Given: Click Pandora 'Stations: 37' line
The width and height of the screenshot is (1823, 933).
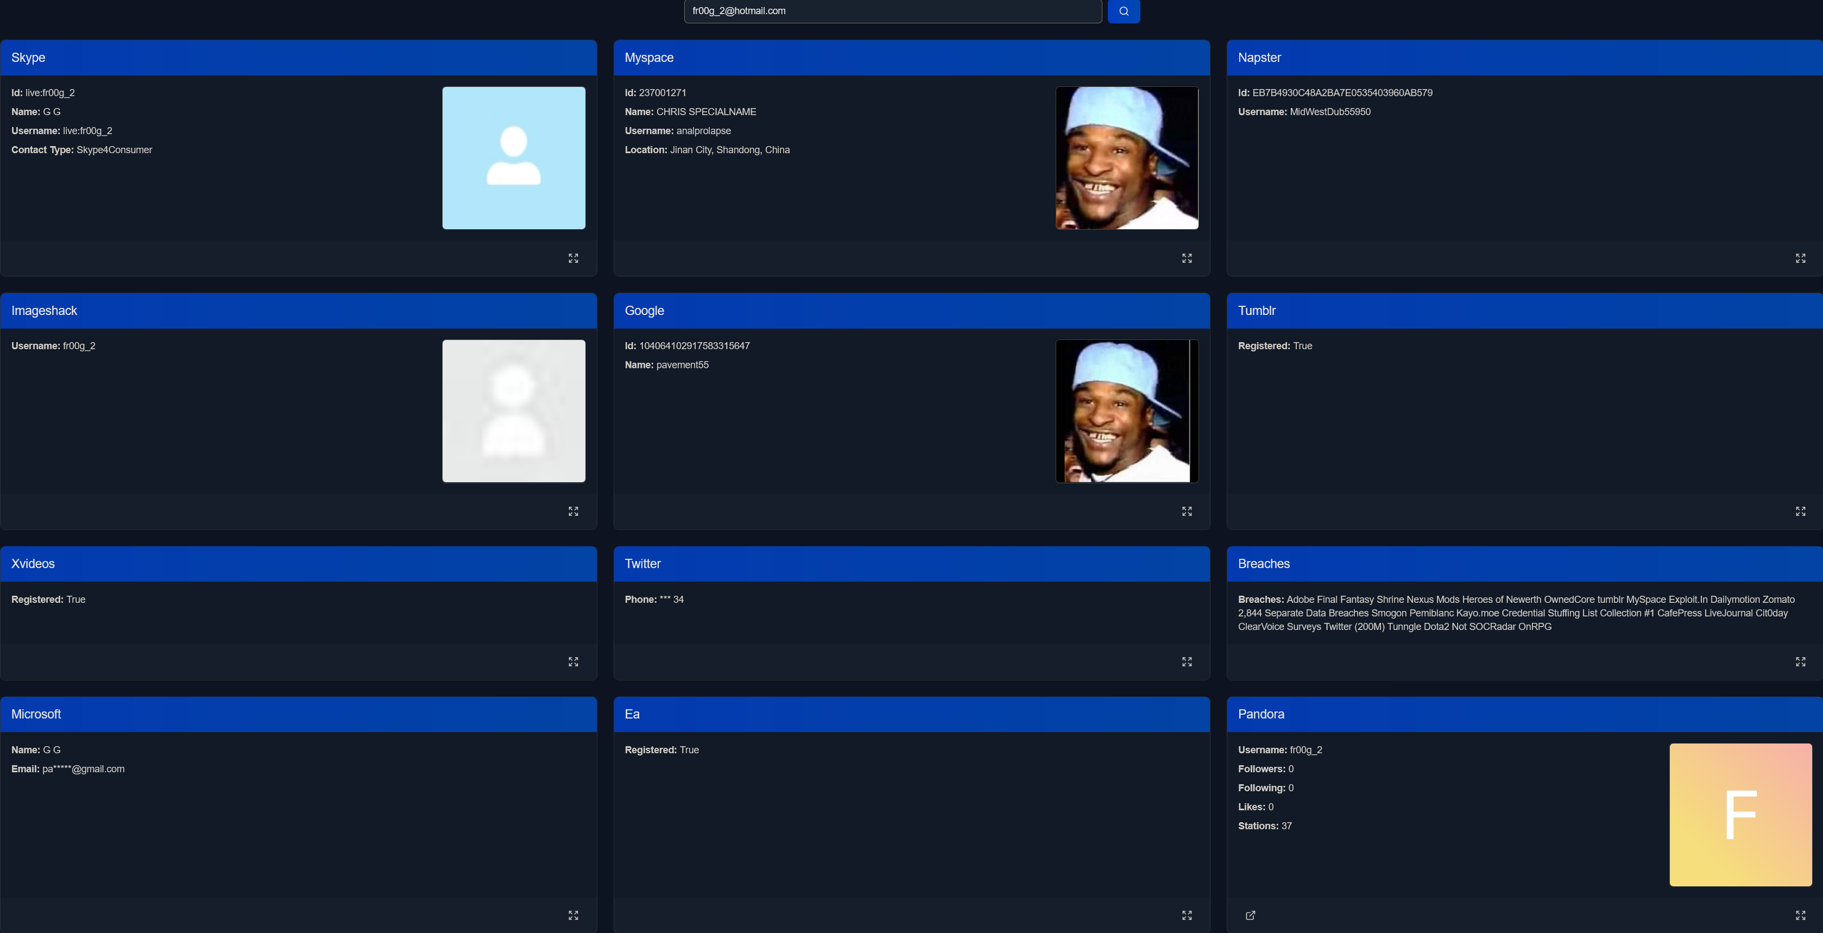Looking at the screenshot, I should click(1265, 826).
